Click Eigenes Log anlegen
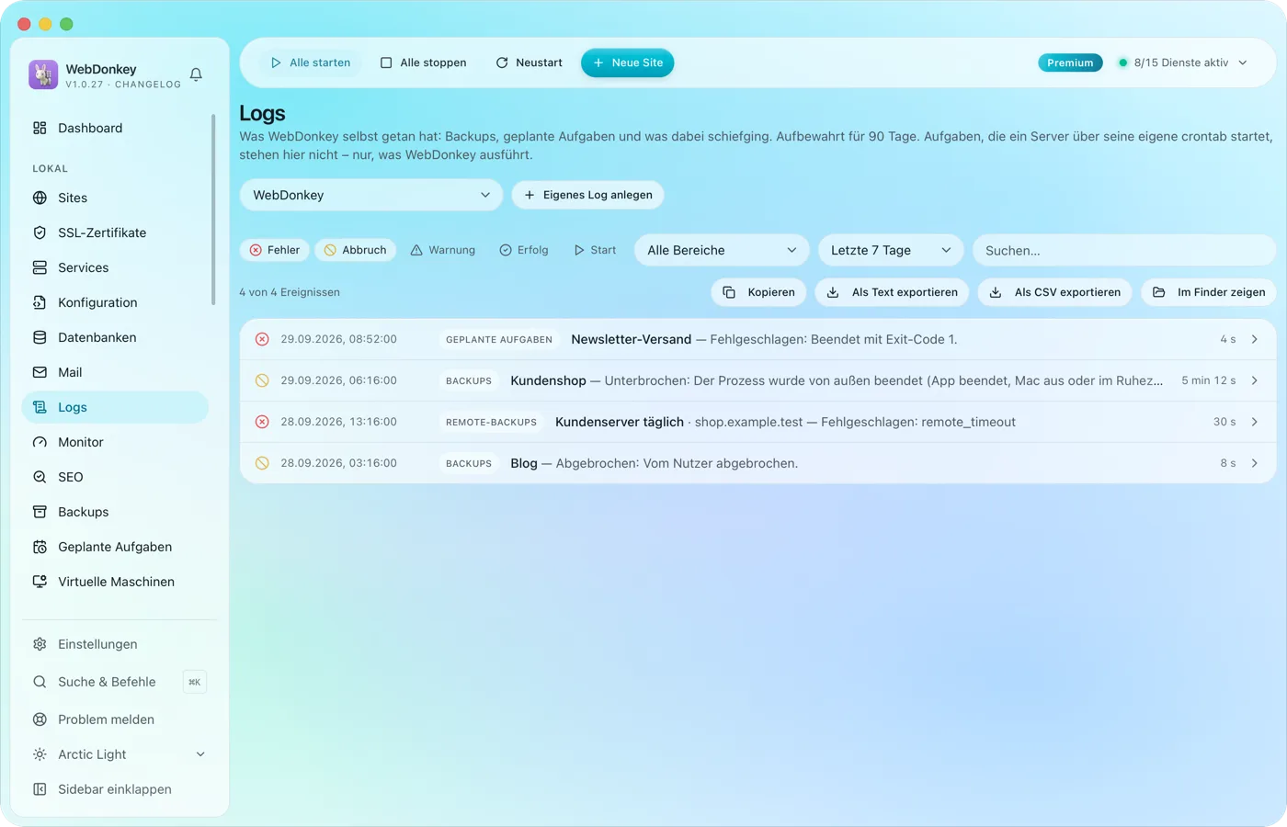 (x=588, y=195)
